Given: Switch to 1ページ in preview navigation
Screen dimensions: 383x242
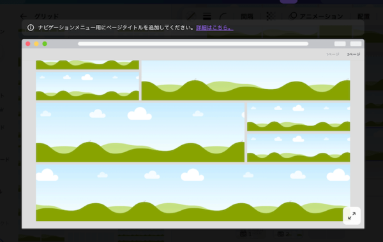Looking at the screenshot, I should coord(333,54).
